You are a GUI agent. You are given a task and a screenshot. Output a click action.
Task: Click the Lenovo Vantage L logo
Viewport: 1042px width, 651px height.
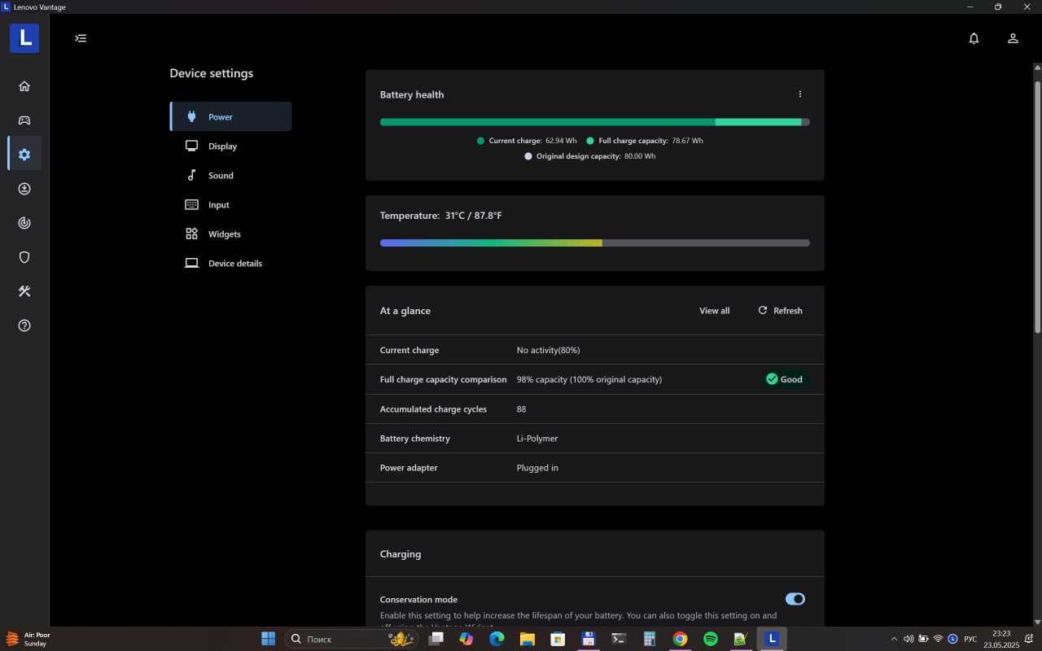click(x=24, y=37)
